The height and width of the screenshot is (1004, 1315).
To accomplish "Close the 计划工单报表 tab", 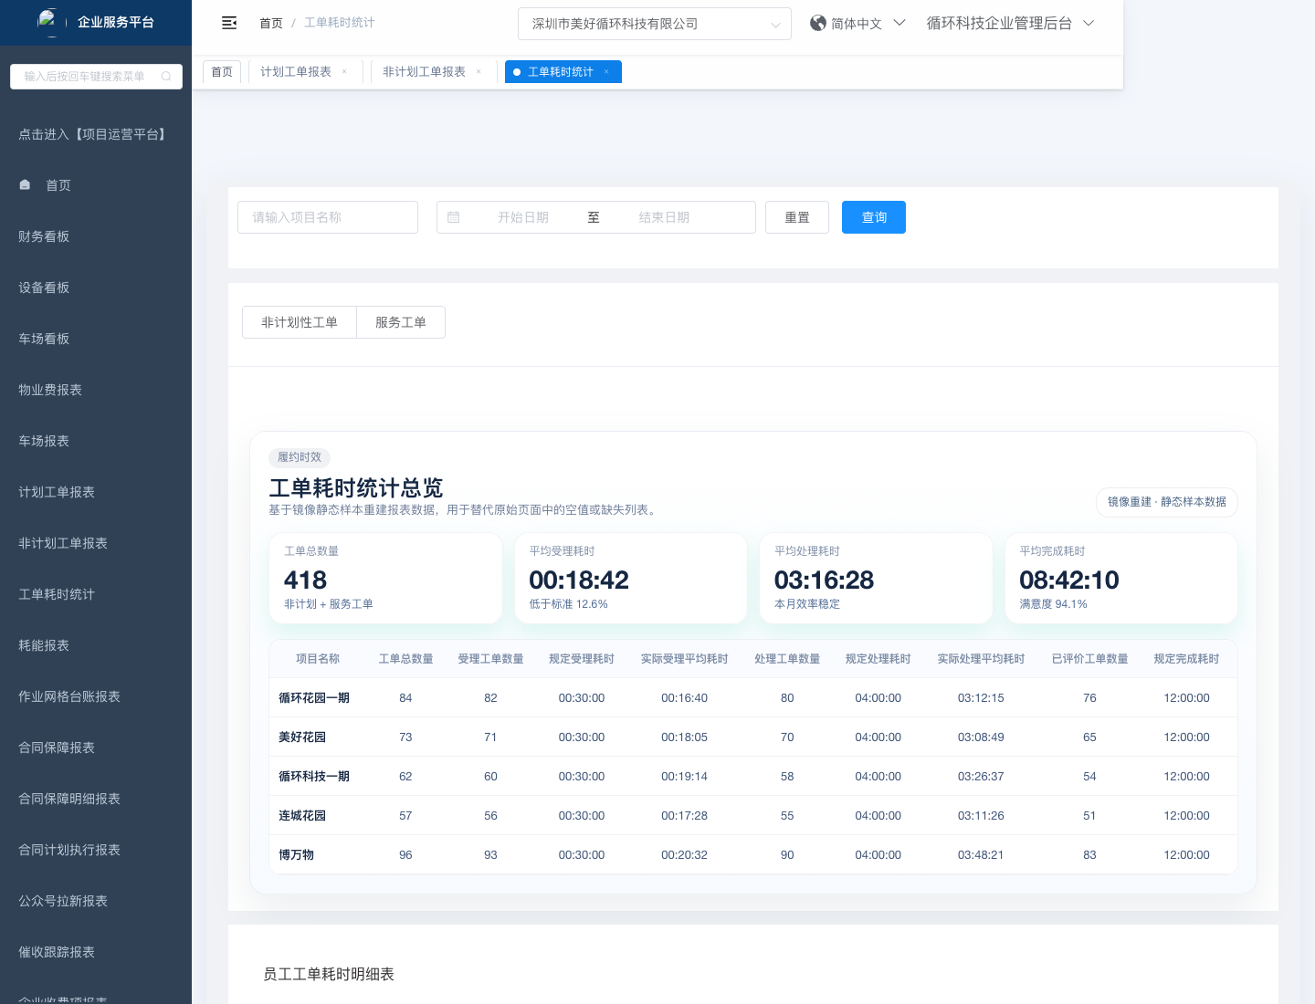I will (x=344, y=72).
